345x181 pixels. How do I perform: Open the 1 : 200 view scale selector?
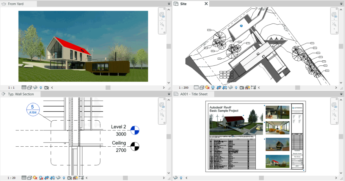point(184,88)
